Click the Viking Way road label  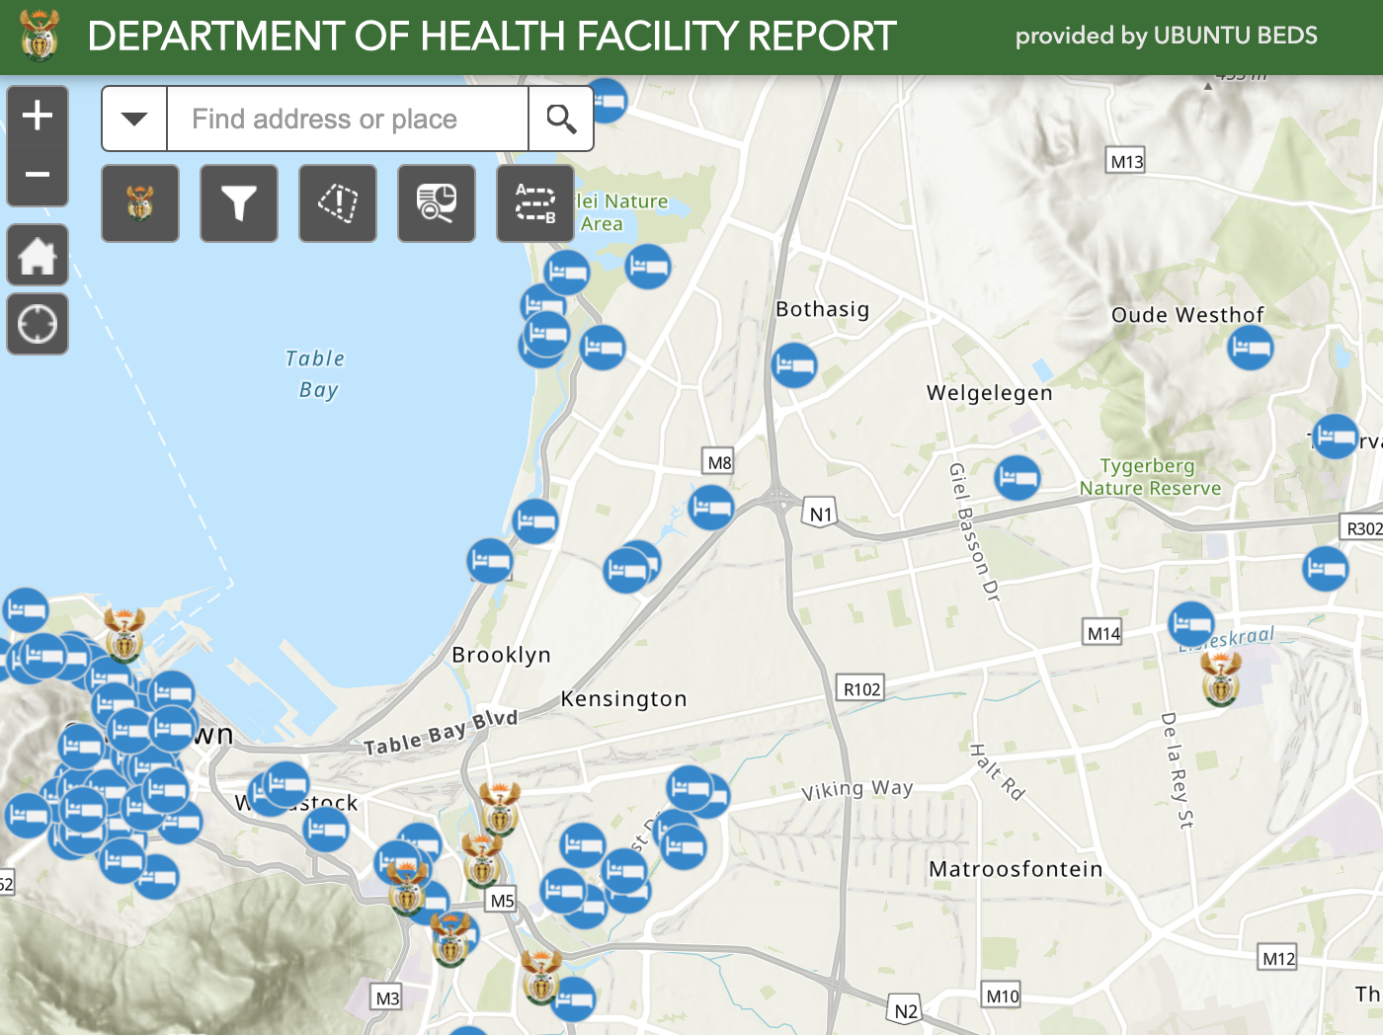pos(856,790)
